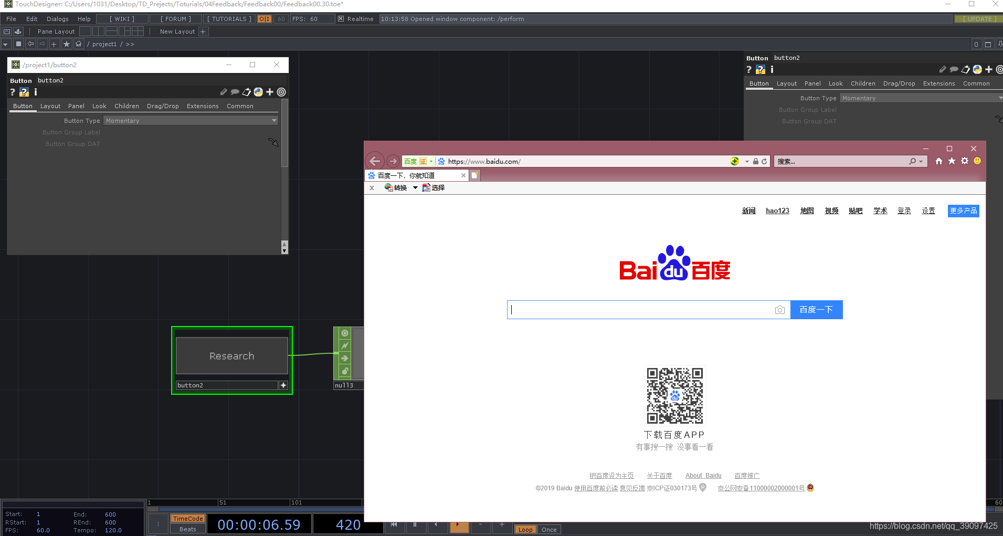Screen dimensions: 1003x536
Task: Open the 转换 dropdown in the translate bar
Action: (x=416, y=187)
